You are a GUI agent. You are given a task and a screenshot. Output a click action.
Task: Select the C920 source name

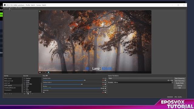(27, 86)
